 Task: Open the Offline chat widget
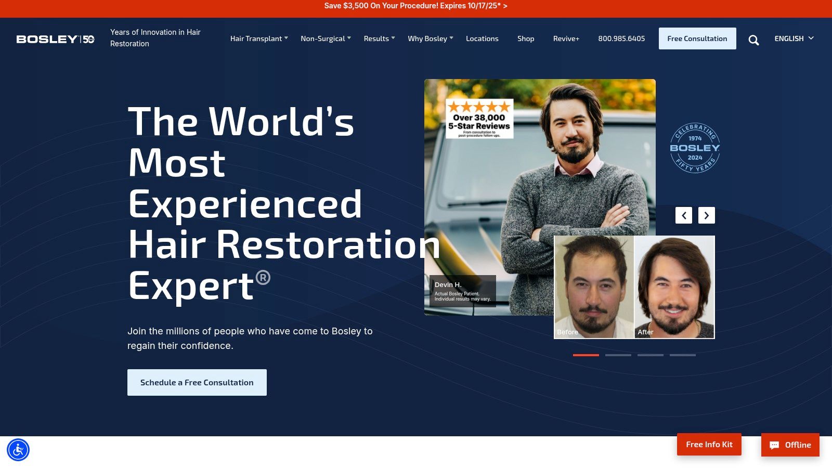(790, 445)
